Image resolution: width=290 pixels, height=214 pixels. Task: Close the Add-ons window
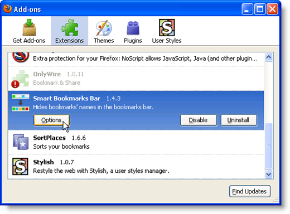point(272,9)
